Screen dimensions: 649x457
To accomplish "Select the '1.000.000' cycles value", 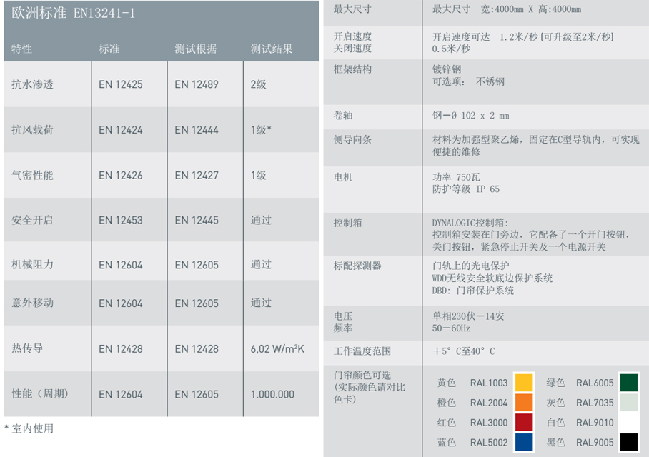I will coord(272,394).
